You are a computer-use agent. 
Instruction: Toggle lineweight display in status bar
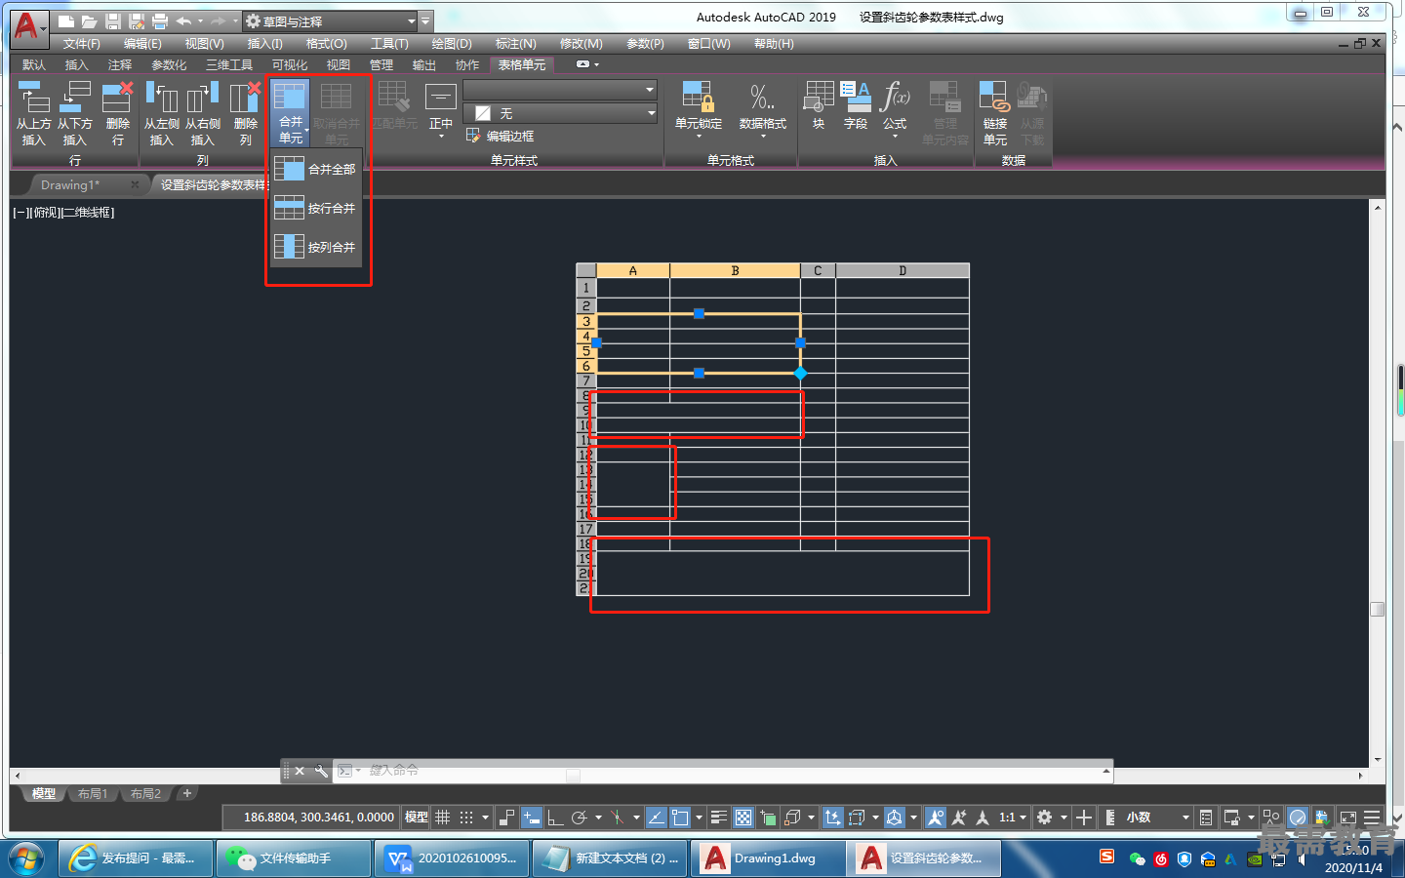click(719, 818)
